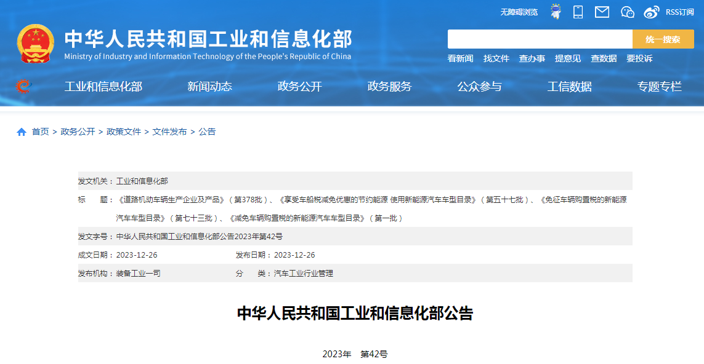
Task: Click the title text starting 《道路机动车辆生产企业及产品》
Action: click(371, 200)
